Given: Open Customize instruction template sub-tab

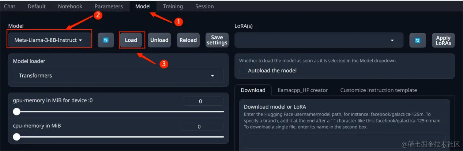Looking at the screenshot, I should coord(379,90).
